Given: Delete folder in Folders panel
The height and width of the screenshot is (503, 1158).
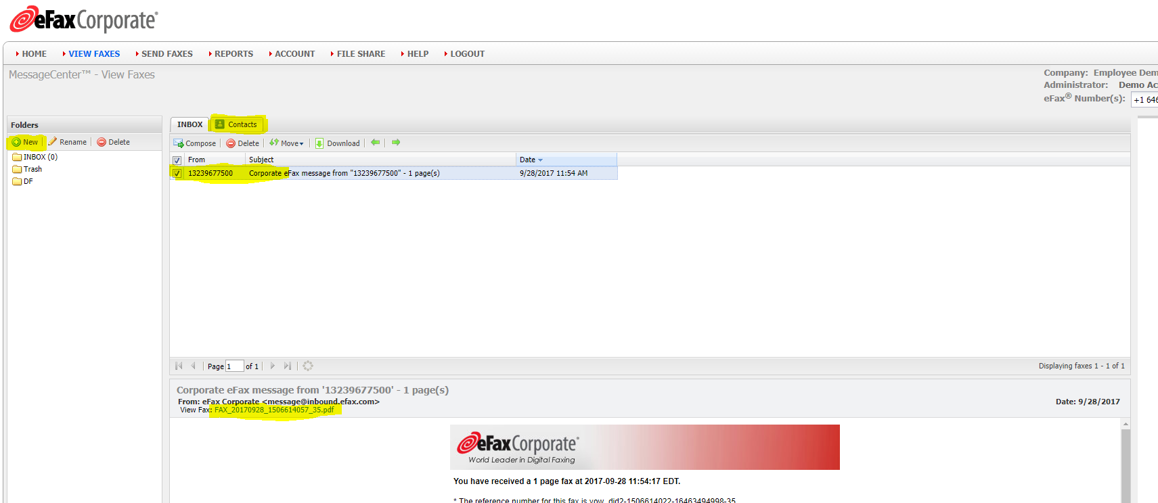Looking at the screenshot, I should tap(113, 142).
